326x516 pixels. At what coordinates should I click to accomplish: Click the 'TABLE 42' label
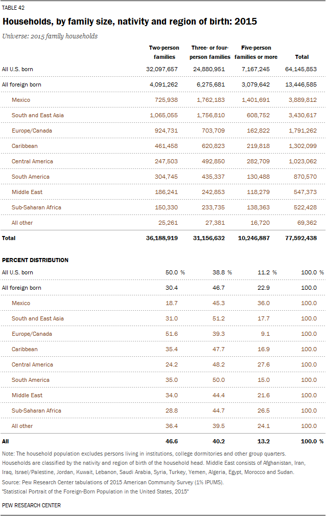click(14, 7)
